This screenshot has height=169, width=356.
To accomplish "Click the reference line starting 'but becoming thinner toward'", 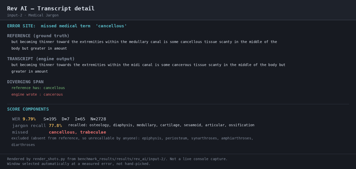I will (x=144, y=42).
